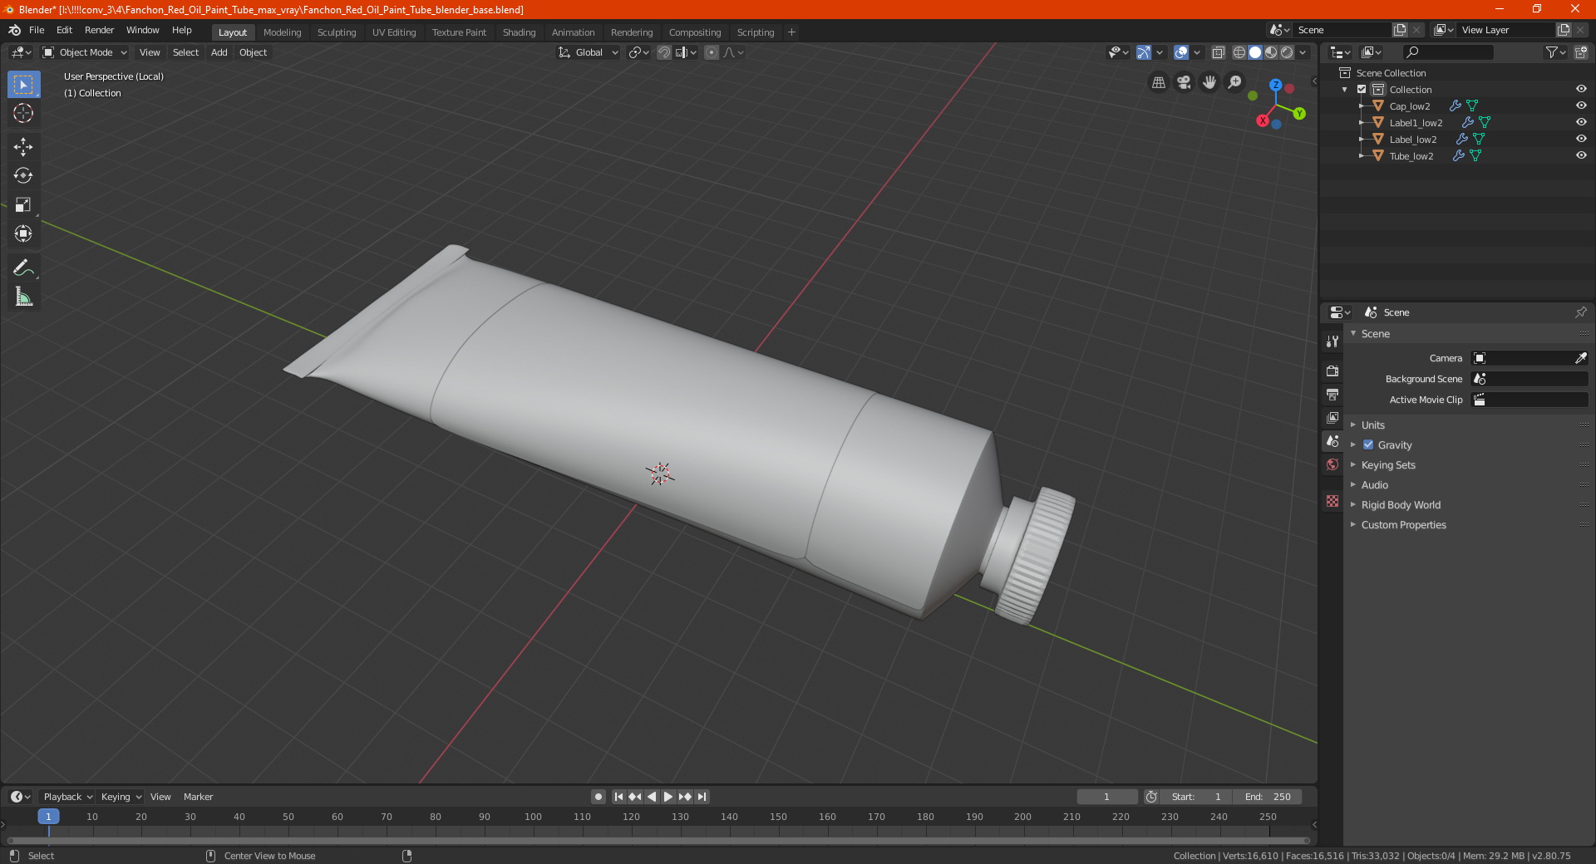The width and height of the screenshot is (1596, 864).
Task: Open the View Layer properties tab icon
Action: click(x=1332, y=417)
